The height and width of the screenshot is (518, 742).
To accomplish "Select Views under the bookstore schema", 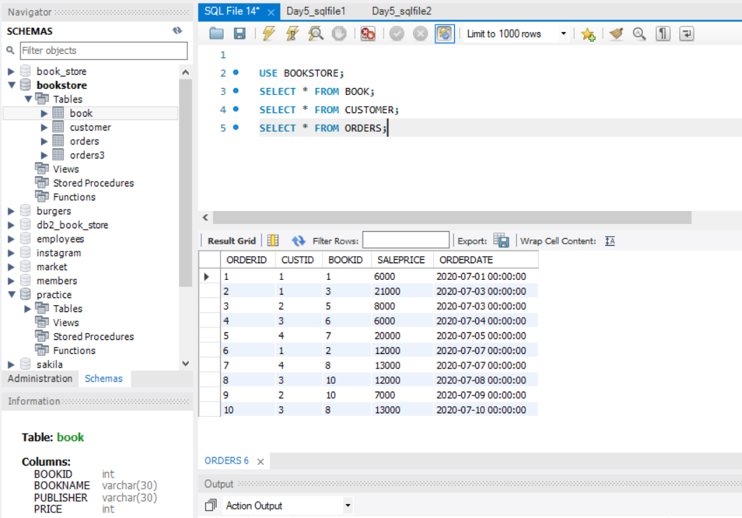I will 66,169.
